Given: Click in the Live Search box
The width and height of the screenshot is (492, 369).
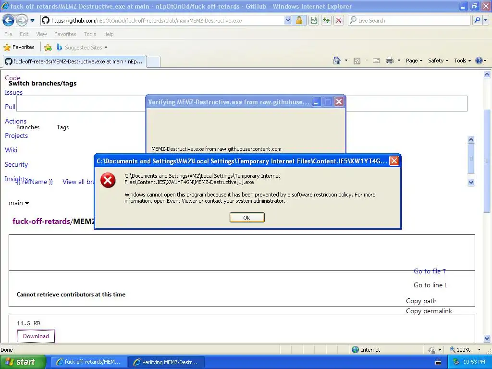Looking at the screenshot, I should tap(409, 20).
